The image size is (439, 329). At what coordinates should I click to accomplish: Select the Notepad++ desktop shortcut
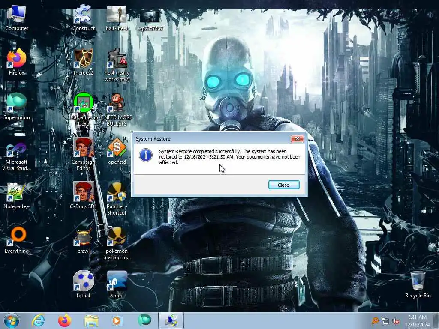pos(17,196)
